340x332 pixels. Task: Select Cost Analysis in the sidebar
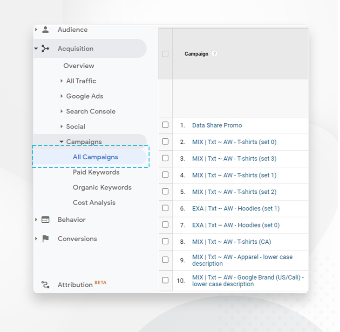[x=94, y=203]
